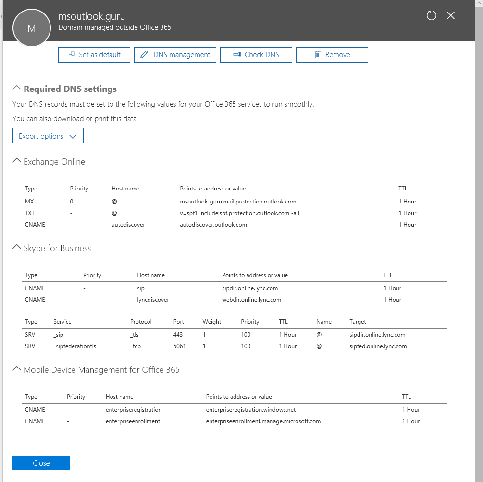Viewport: 483px width, 482px height.
Task: Click the Export options button
Action: click(48, 136)
